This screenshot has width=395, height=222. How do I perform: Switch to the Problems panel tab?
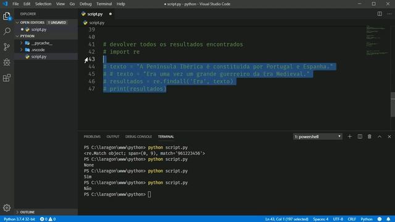click(92, 136)
